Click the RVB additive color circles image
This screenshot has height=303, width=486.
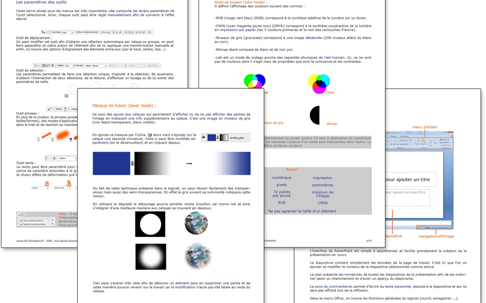tap(255, 81)
